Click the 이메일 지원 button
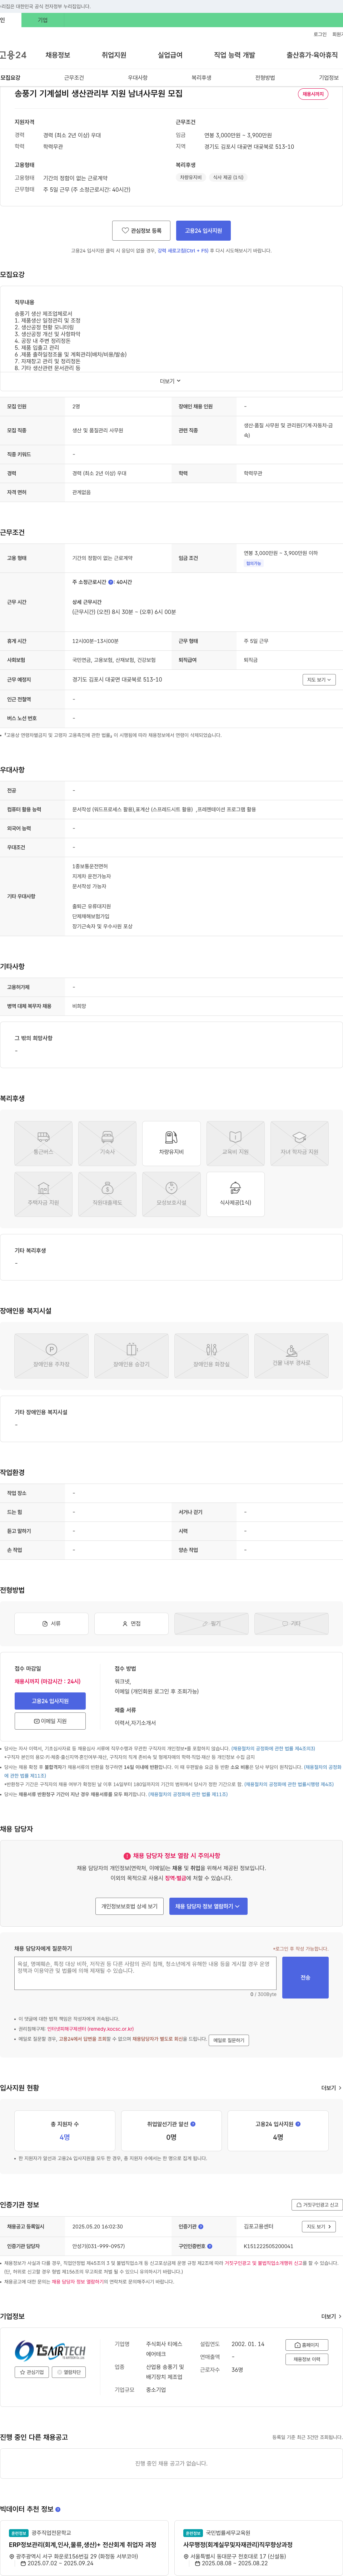This screenshot has height=2576, width=343. pyautogui.click(x=50, y=1721)
